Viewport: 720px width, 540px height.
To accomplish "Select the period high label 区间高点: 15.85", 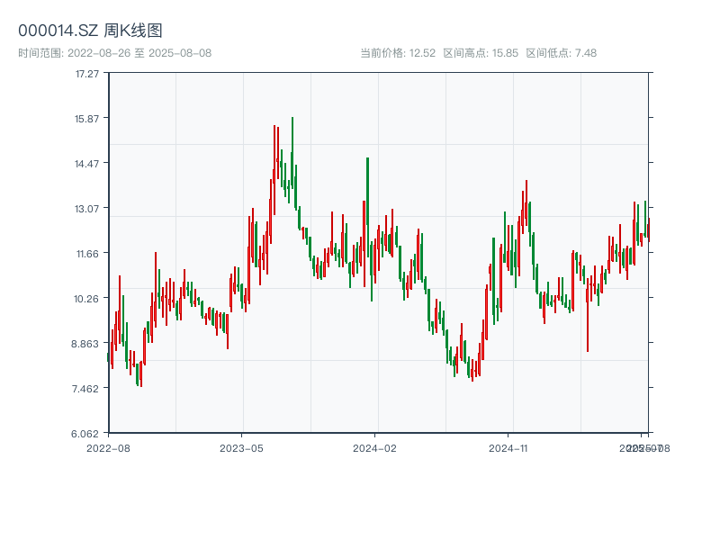I will point(481,53).
